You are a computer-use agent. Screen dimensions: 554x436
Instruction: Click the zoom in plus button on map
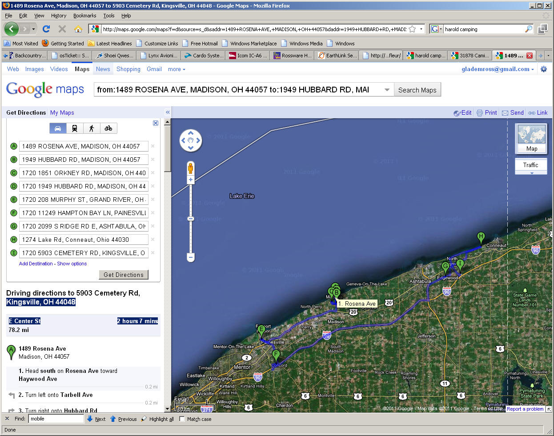point(191,180)
